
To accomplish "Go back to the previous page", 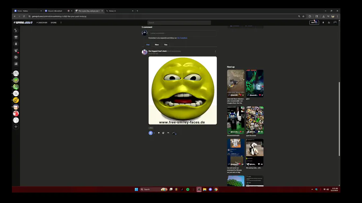I will (15, 16).
